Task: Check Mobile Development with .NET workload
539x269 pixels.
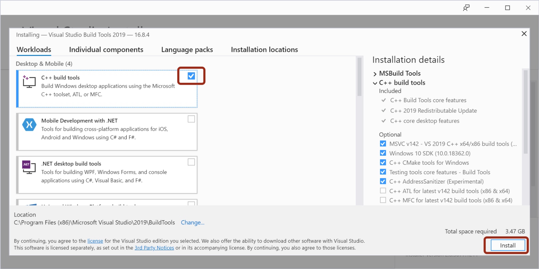Action: pos(191,119)
